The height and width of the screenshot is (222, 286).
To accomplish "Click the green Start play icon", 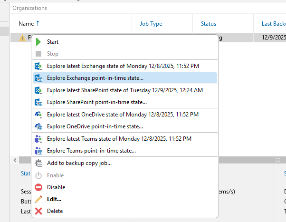I will click(38, 42).
